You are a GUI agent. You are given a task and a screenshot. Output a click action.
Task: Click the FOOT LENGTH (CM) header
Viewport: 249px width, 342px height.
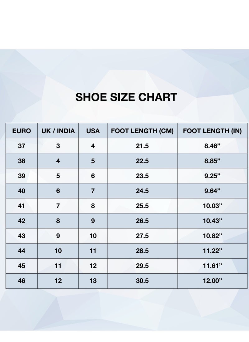(x=142, y=131)
